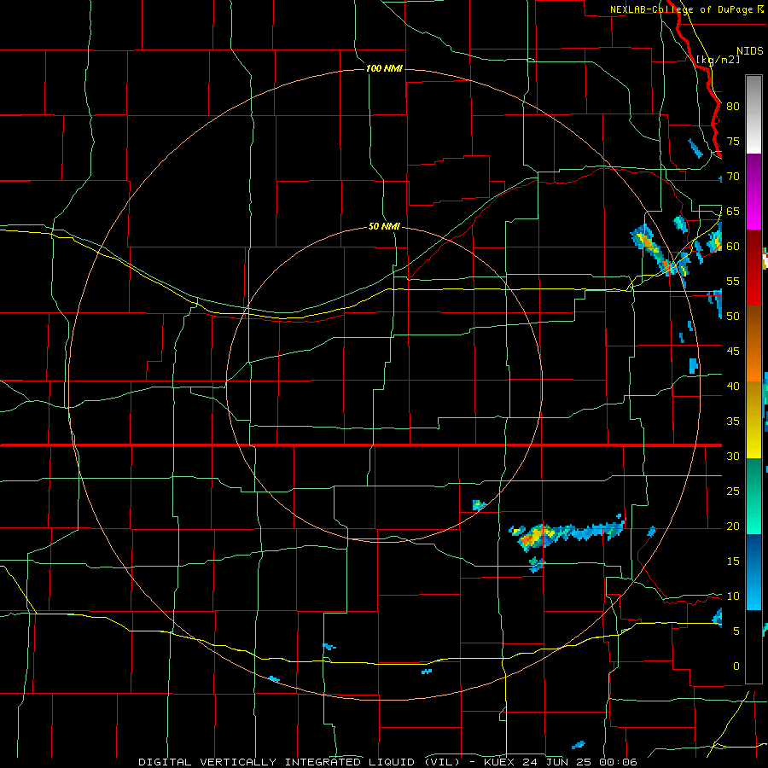Click the 75 value on the color scale
Image resolution: width=768 pixels, height=768 pixels.
(733, 141)
